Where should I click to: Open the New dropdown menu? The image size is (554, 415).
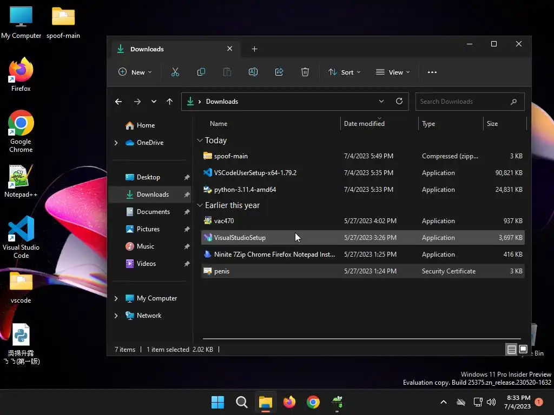coord(135,72)
